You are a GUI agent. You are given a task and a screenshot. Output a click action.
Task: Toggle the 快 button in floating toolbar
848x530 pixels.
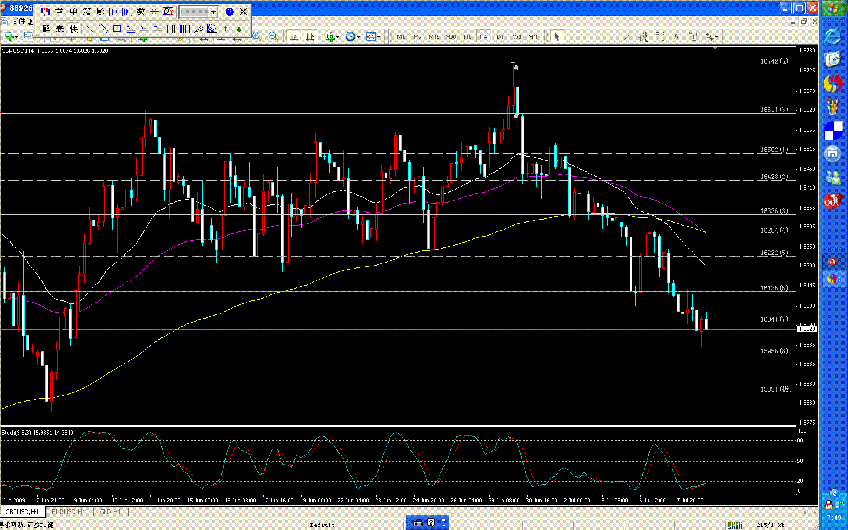click(x=74, y=29)
